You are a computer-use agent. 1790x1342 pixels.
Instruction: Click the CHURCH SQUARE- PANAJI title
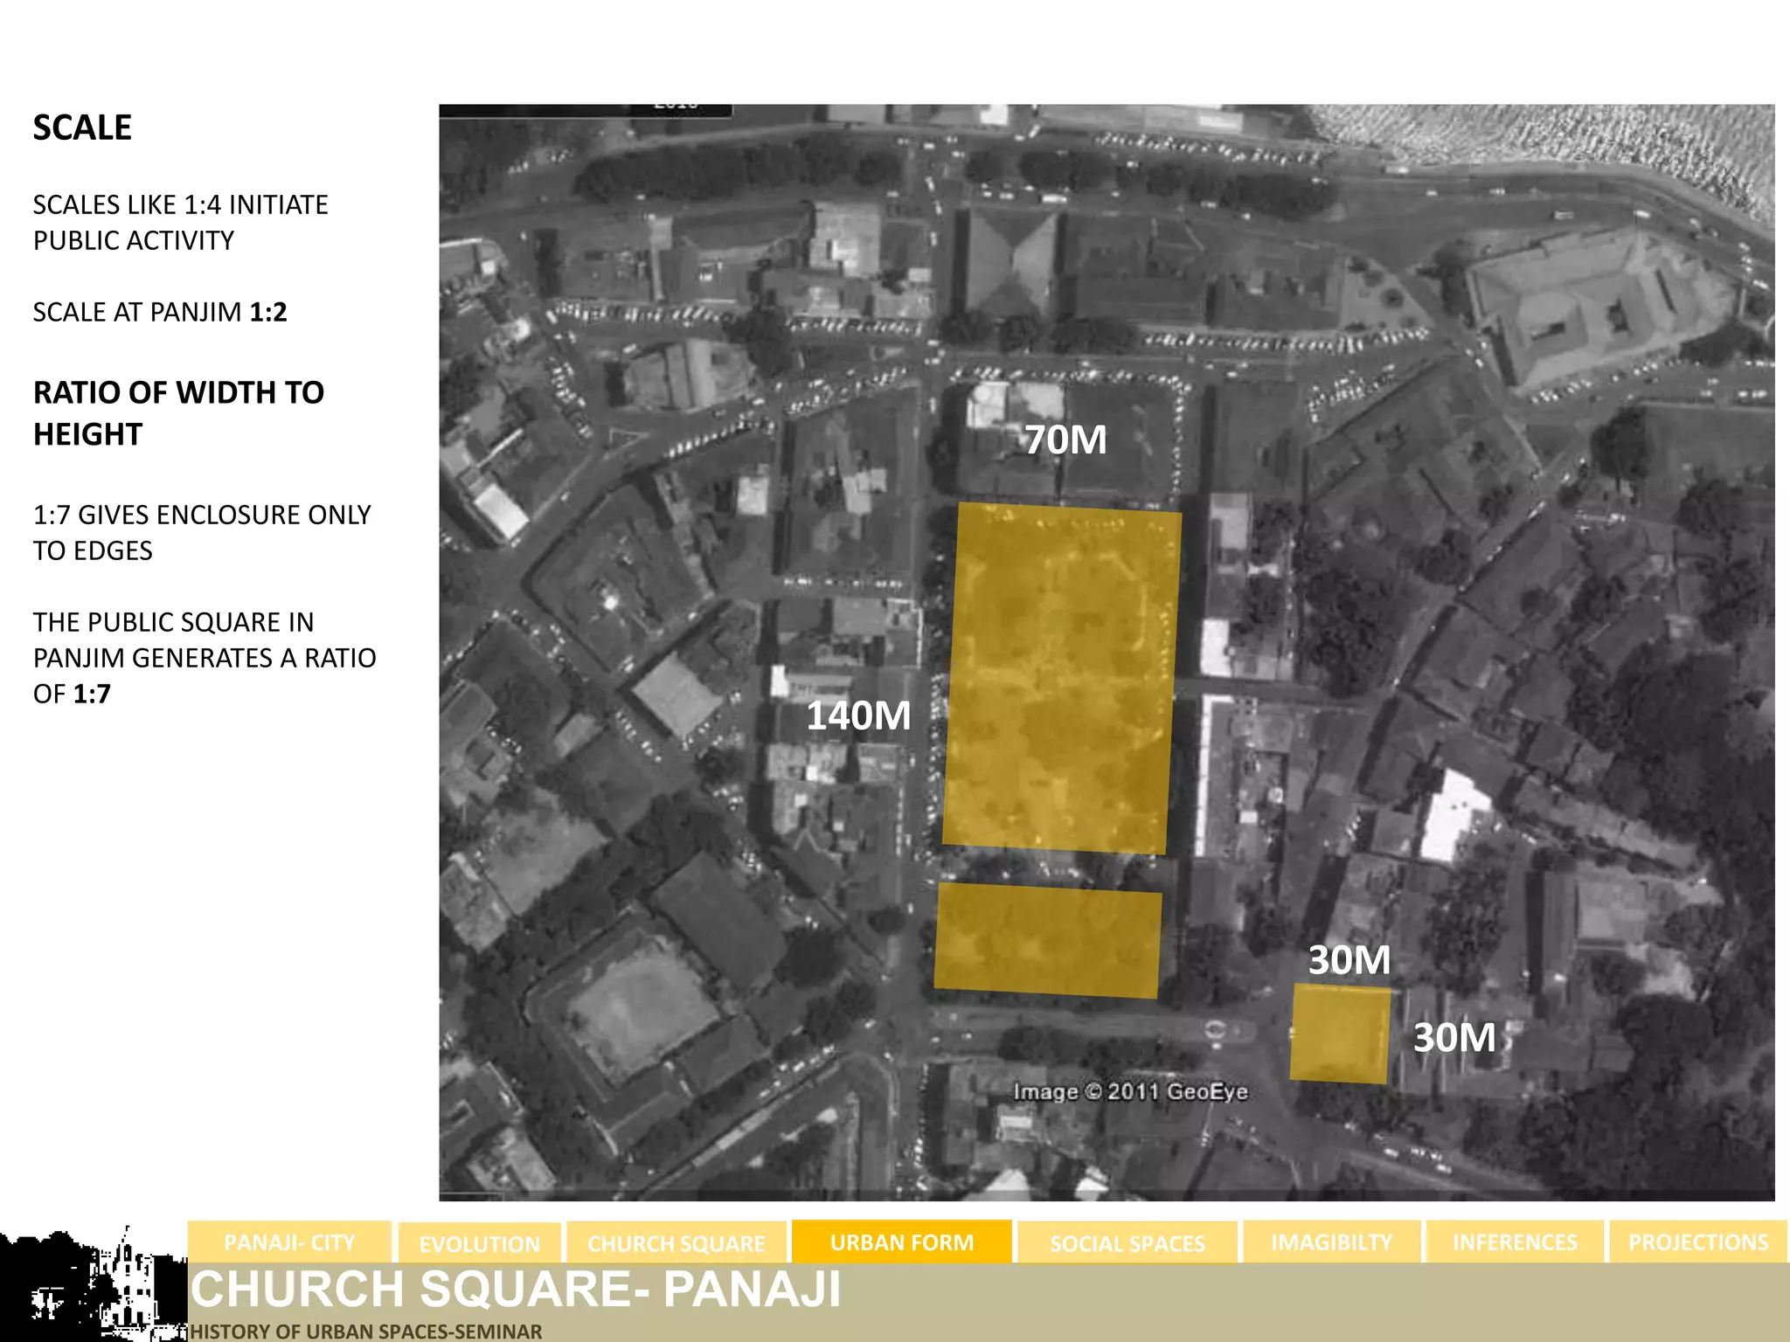(516, 1289)
